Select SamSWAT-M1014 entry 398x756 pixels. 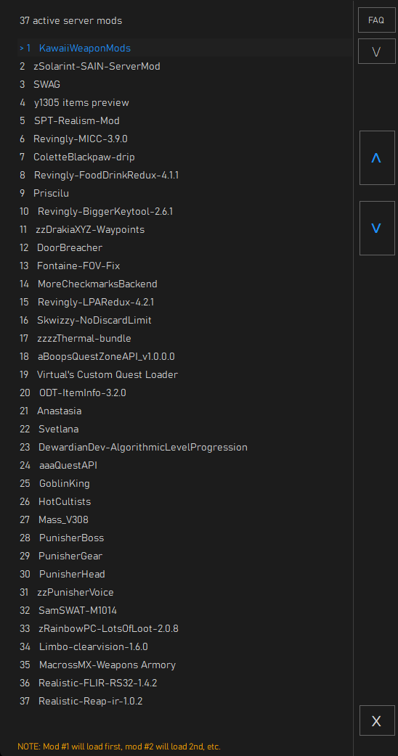(185, 610)
